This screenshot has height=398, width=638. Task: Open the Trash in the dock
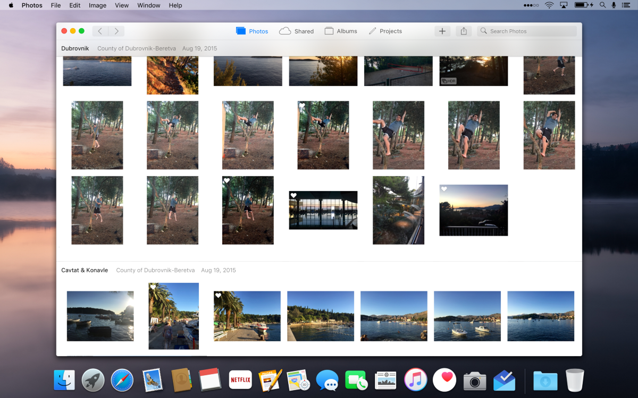[x=575, y=380]
